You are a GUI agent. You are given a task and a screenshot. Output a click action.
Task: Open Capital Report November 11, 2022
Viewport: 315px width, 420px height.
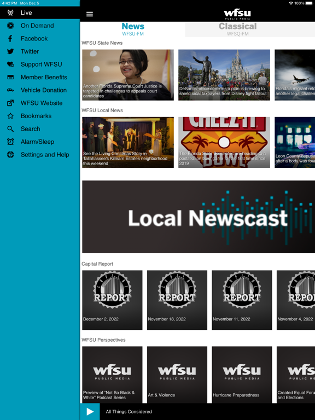coord(242,300)
